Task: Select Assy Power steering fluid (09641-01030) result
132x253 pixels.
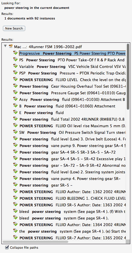Action: click(72, 99)
